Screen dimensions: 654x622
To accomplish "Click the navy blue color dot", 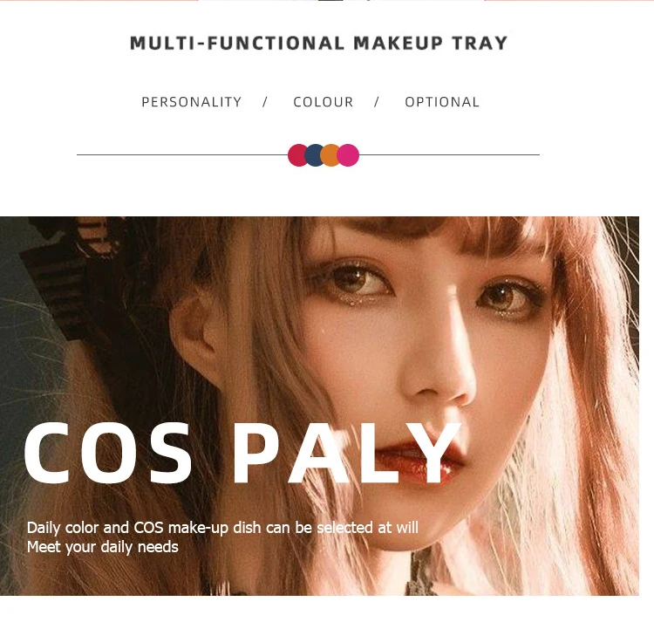I will [x=314, y=155].
